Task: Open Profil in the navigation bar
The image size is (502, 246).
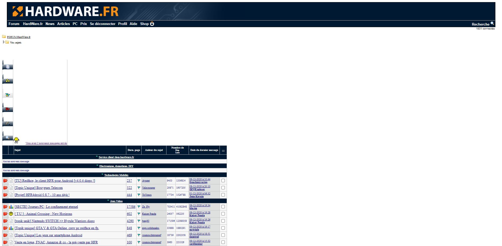Action: 123,24
